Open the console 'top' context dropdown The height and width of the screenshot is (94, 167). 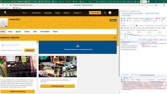[128, 80]
